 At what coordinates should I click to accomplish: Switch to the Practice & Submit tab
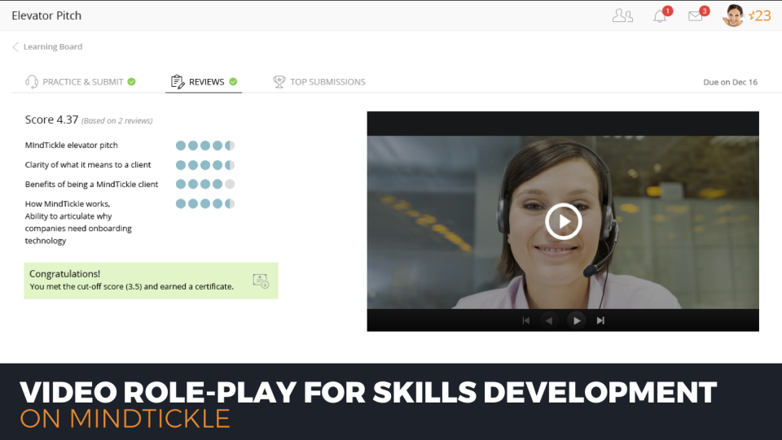tap(82, 81)
